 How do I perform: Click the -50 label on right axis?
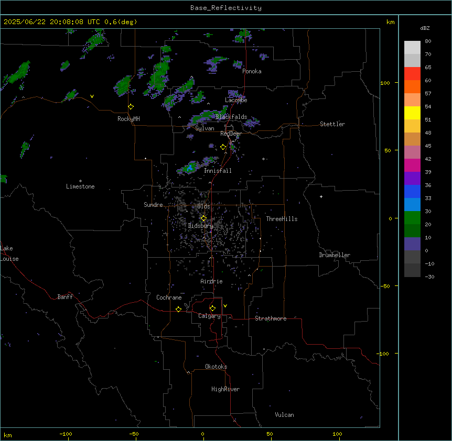point(385,286)
